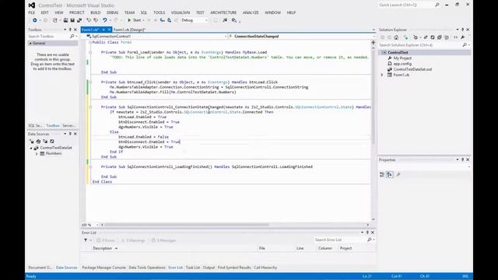Switch to the Output tab

[x=209, y=268]
